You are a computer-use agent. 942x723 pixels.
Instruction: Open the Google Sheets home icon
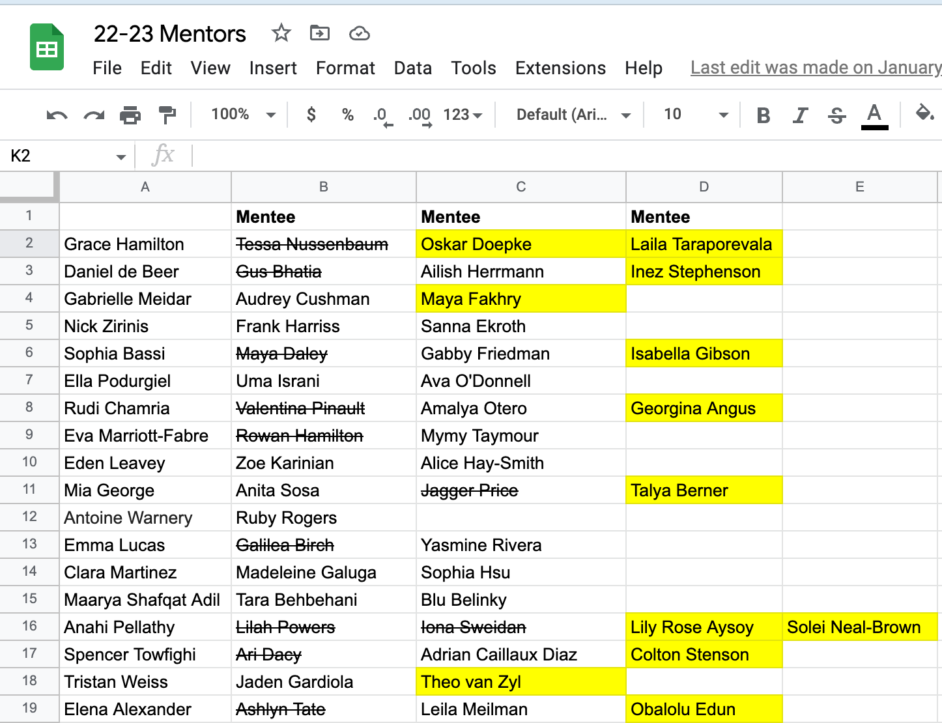(x=47, y=47)
